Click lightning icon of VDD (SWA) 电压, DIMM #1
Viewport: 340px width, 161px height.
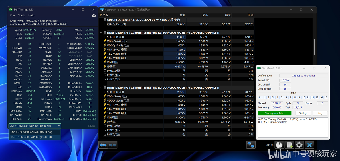(x=105, y=41)
